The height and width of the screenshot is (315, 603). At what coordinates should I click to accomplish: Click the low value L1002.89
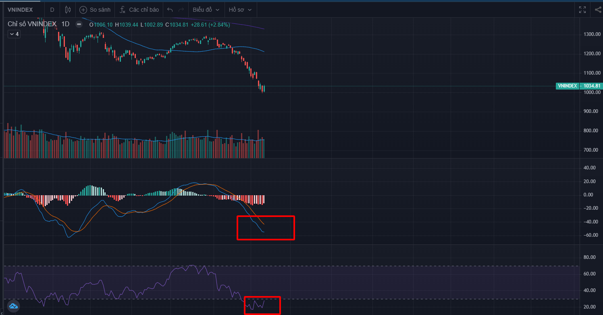[152, 25]
